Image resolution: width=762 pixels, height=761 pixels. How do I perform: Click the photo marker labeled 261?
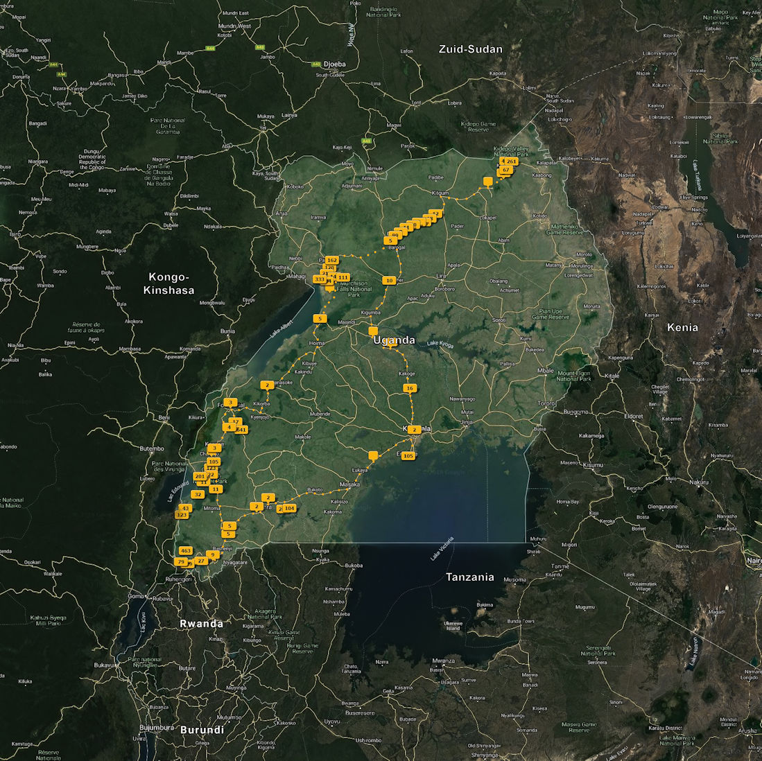pos(512,161)
